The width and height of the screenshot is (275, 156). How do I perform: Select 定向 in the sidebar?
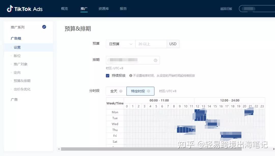click(17, 72)
